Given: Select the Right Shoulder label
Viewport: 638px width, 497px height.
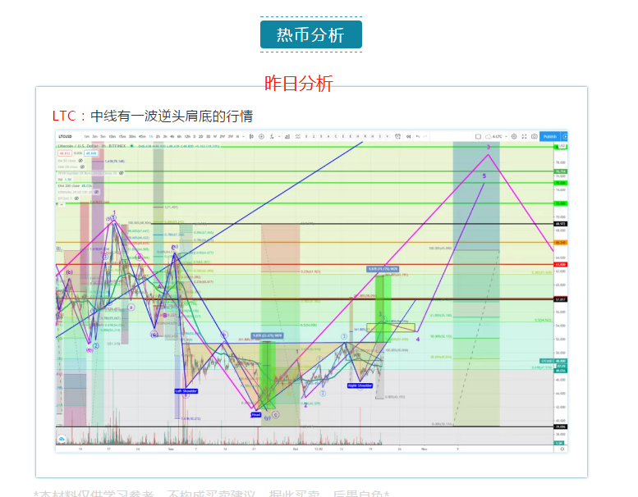Looking at the screenshot, I should coord(360,385).
